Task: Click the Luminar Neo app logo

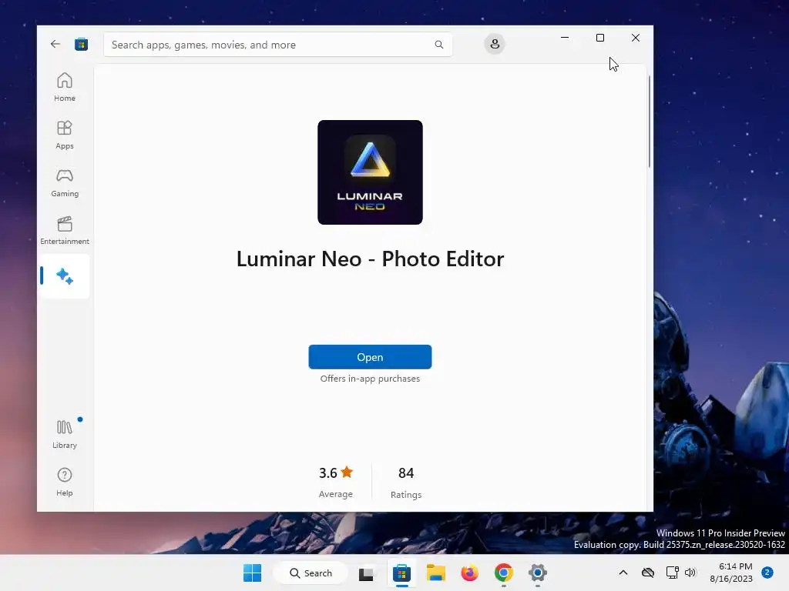Action: (x=370, y=172)
